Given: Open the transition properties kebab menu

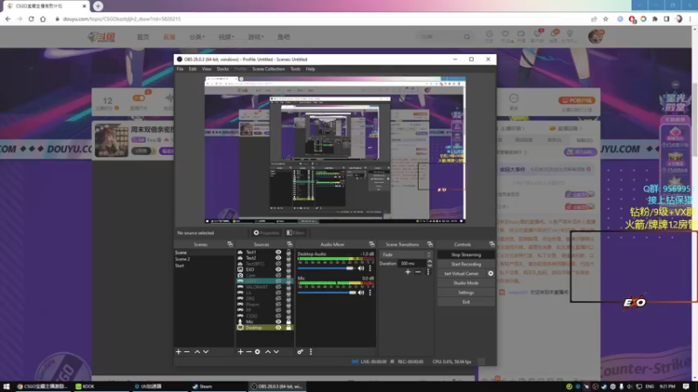Looking at the screenshot, I should pyautogui.click(x=428, y=272).
